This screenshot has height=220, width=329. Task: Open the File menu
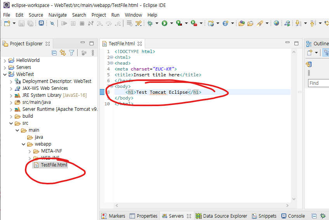[x=7, y=15]
